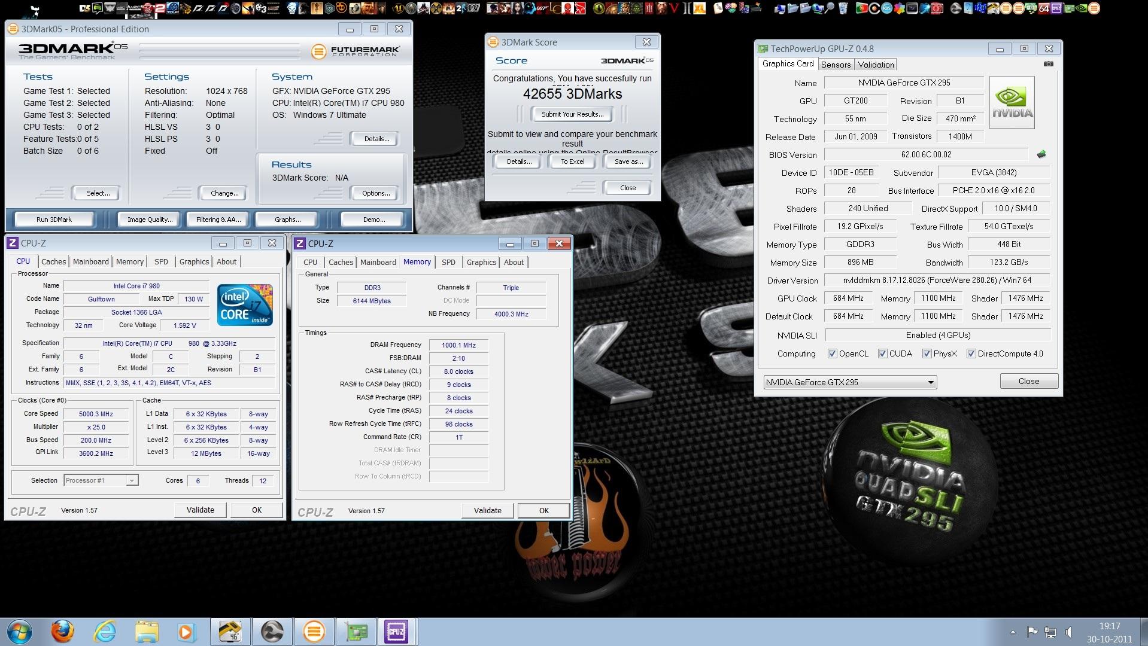1148x646 pixels.
Task: Toggle the CUDA checkbox in GPU-Z
Action: [882, 354]
